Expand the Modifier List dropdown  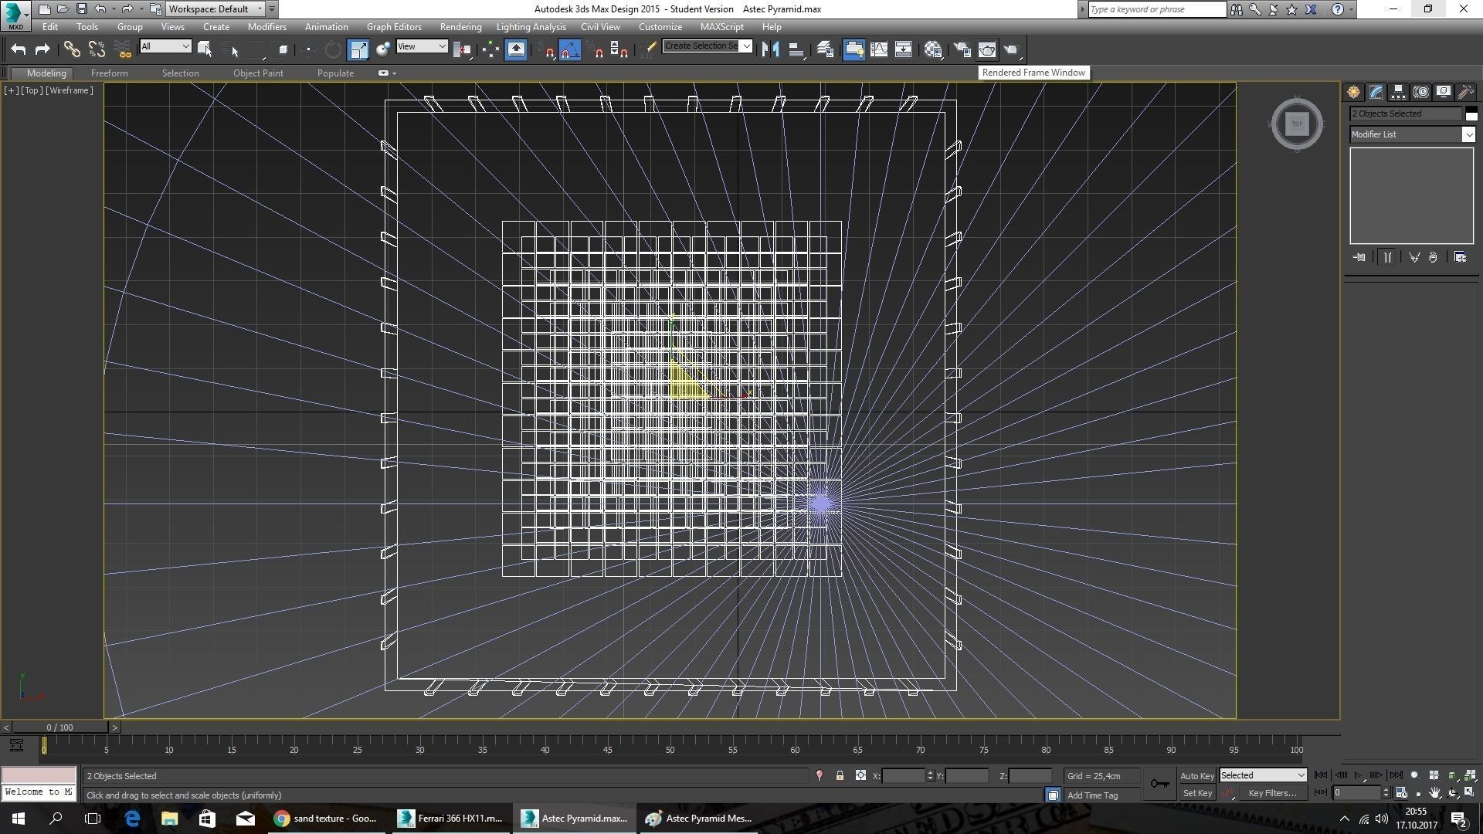[1468, 134]
